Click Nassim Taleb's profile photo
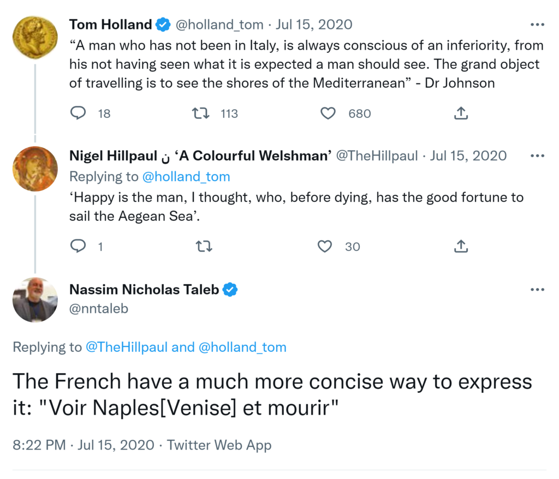The image size is (559, 479). pos(35,300)
